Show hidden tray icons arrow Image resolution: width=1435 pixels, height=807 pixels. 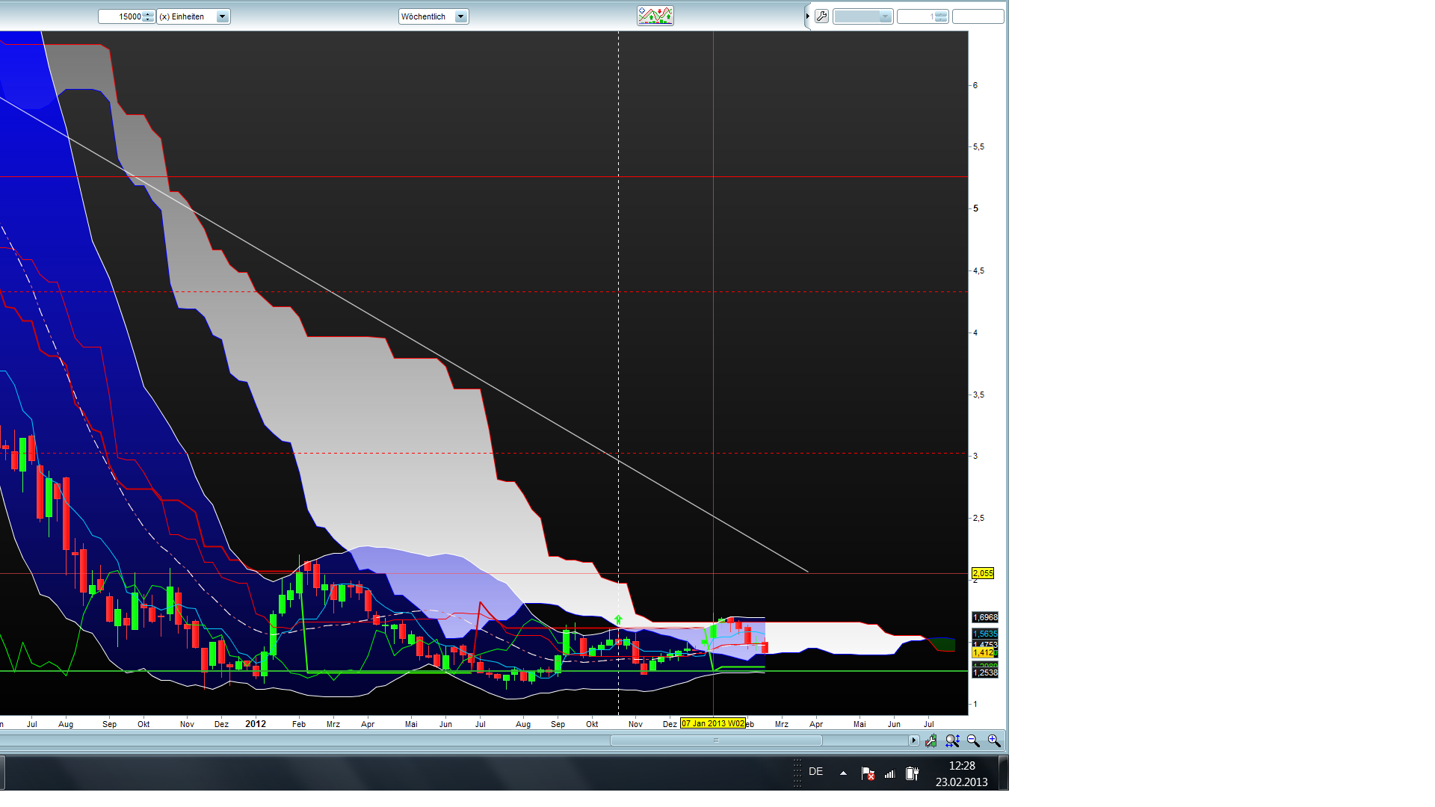coord(843,773)
